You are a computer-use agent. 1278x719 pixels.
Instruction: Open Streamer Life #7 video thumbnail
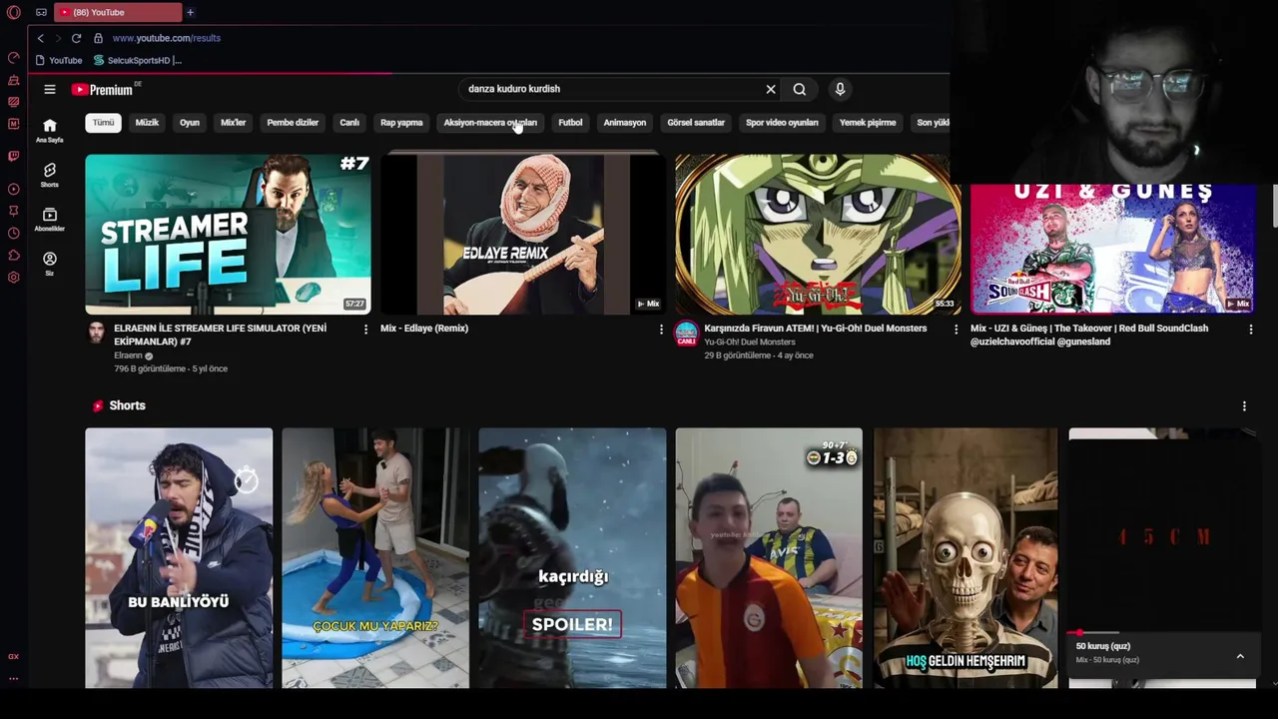[x=228, y=234]
